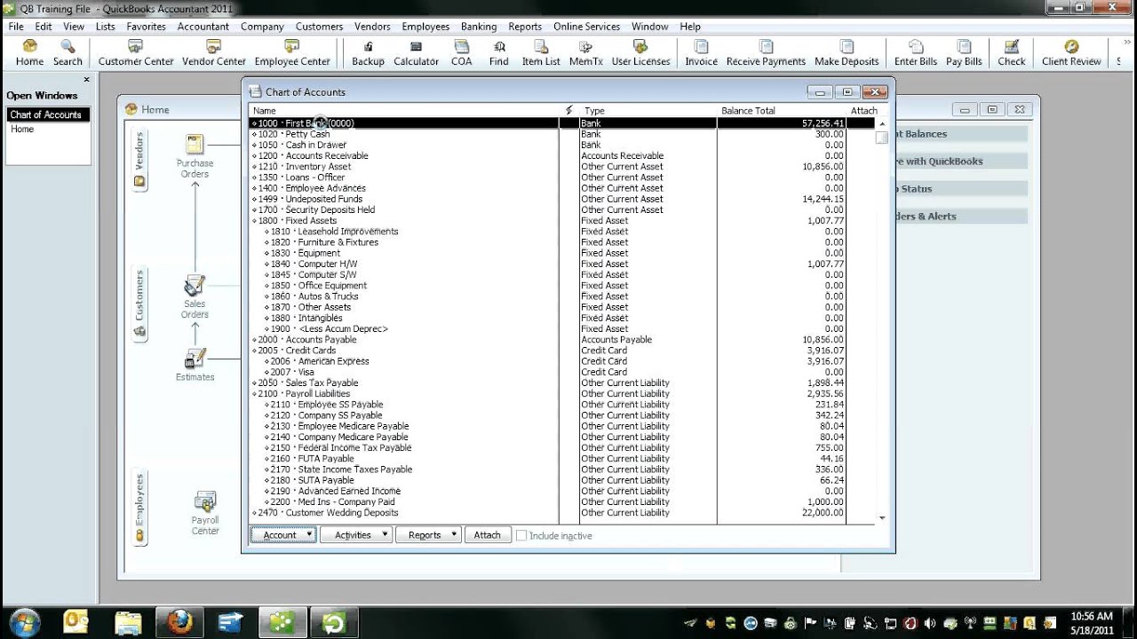Toggle Include inactive checkbox

click(x=521, y=535)
